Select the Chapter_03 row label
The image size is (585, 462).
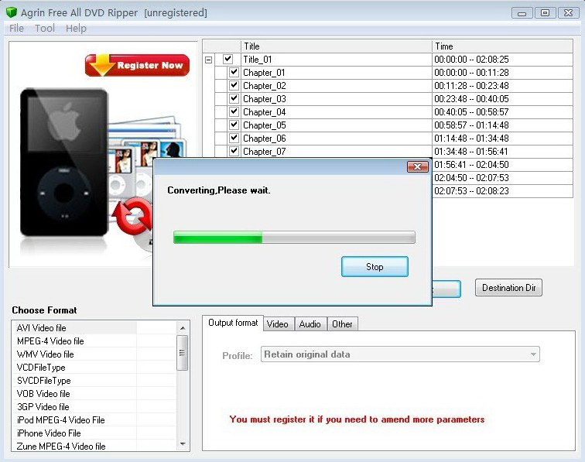point(264,99)
